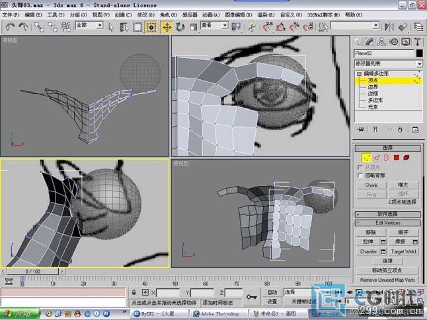Collapse the Edit Vertices rollout header

click(x=387, y=223)
